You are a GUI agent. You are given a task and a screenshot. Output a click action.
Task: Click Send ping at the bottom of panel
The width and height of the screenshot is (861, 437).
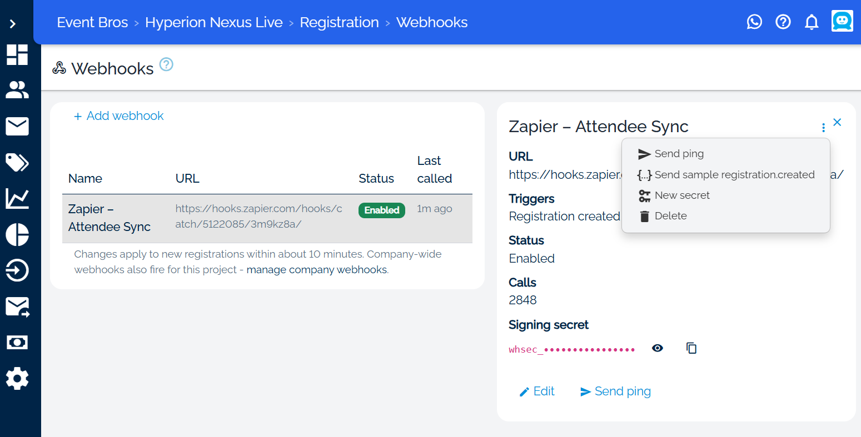click(x=615, y=391)
